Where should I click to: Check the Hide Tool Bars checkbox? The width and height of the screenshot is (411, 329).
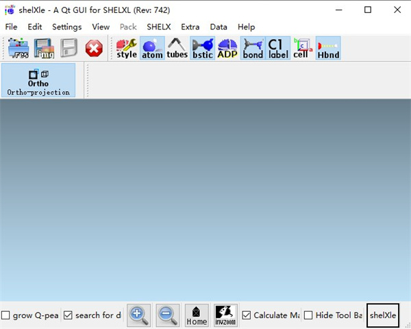[308, 315]
